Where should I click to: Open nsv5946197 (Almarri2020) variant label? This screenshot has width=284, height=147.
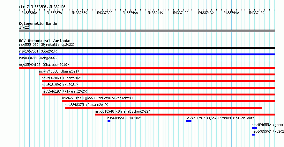pyautogui.click(x=64, y=91)
